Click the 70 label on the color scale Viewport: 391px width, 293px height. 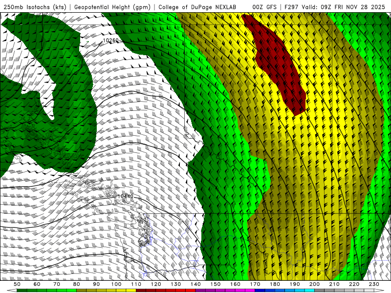pyautogui.click(x=57, y=284)
